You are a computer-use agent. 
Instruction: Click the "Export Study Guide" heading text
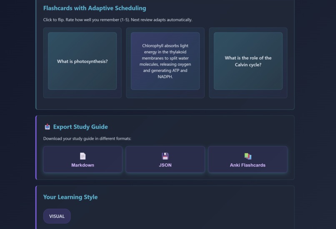tap(80, 127)
